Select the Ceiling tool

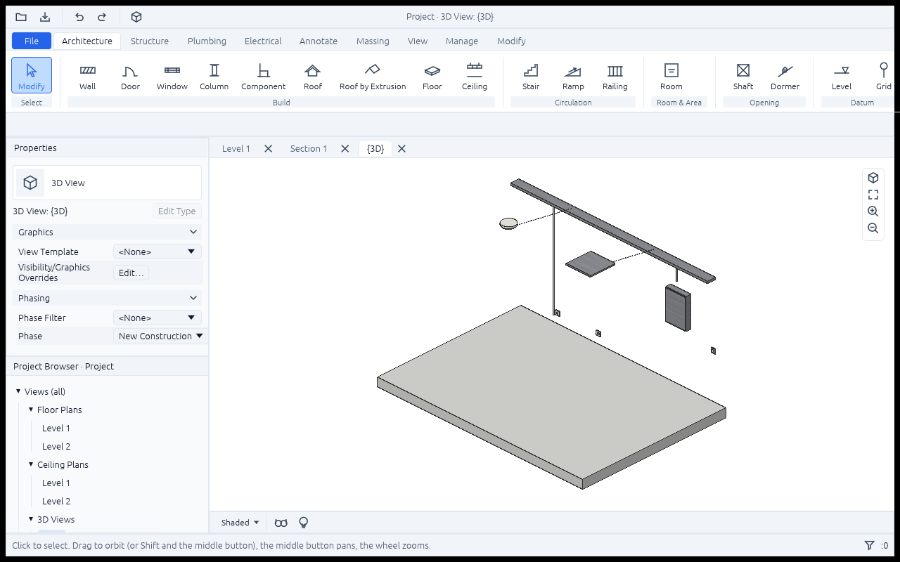point(475,76)
